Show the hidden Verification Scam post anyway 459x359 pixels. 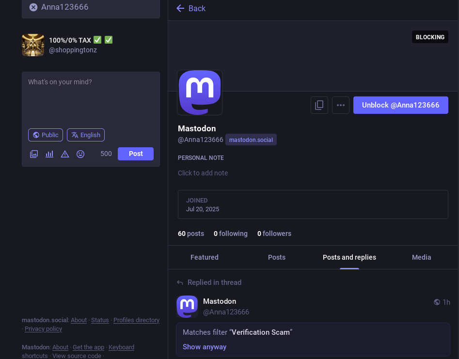[x=205, y=347]
